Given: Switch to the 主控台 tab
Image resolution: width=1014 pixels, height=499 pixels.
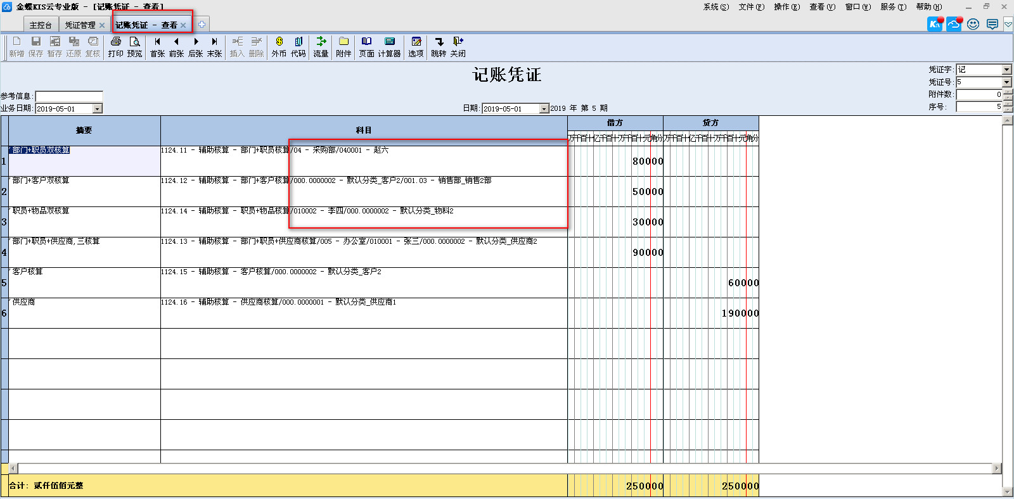Looking at the screenshot, I should 41,25.
